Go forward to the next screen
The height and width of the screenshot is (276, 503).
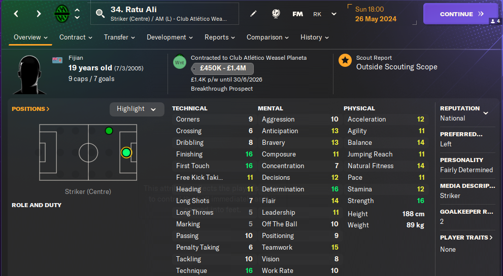[39, 14]
